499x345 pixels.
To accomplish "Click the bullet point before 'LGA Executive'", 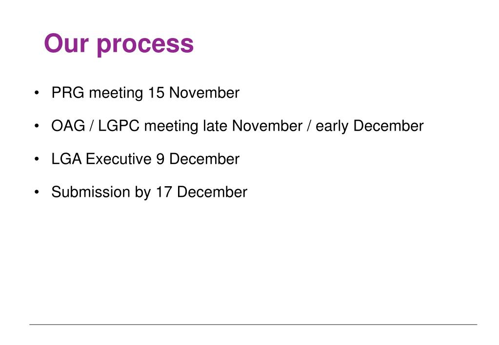I will coord(37,159).
